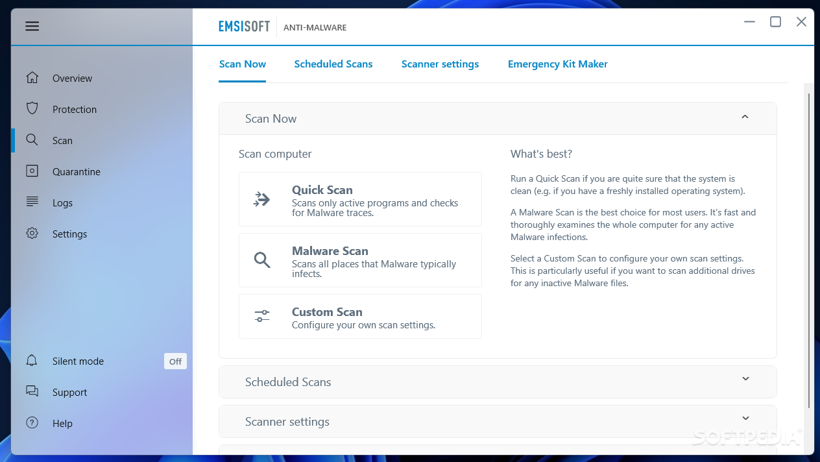Select Overview in the sidebar
The height and width of the screenshot is (462, 820).
pyautogui.click(x=102, y=78)
